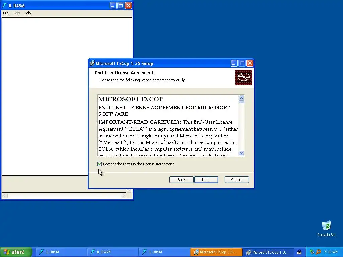Click the 'I accept the terms' label text
The image size is (343, 257).
[x=138, y=164]
